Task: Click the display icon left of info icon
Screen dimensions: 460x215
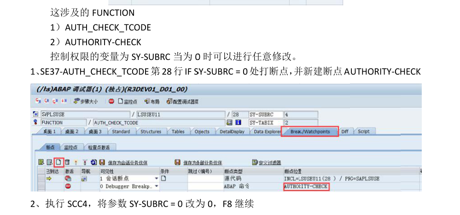Action: click(x=230, y=122)
